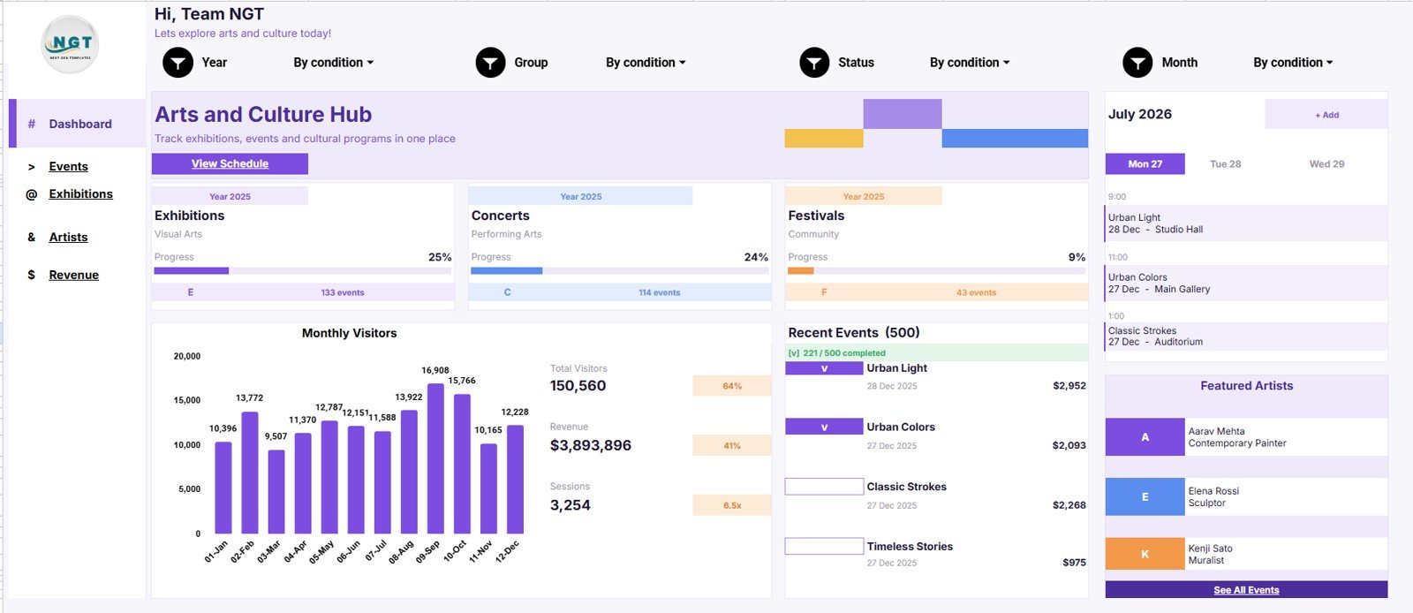Open the Revenue sidebar link
1413x613 pixels.
click(x=73, y=276)
